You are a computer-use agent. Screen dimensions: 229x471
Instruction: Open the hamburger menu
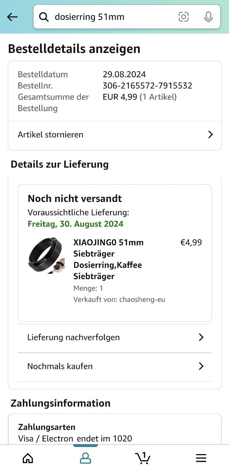(x=201, y=458)
